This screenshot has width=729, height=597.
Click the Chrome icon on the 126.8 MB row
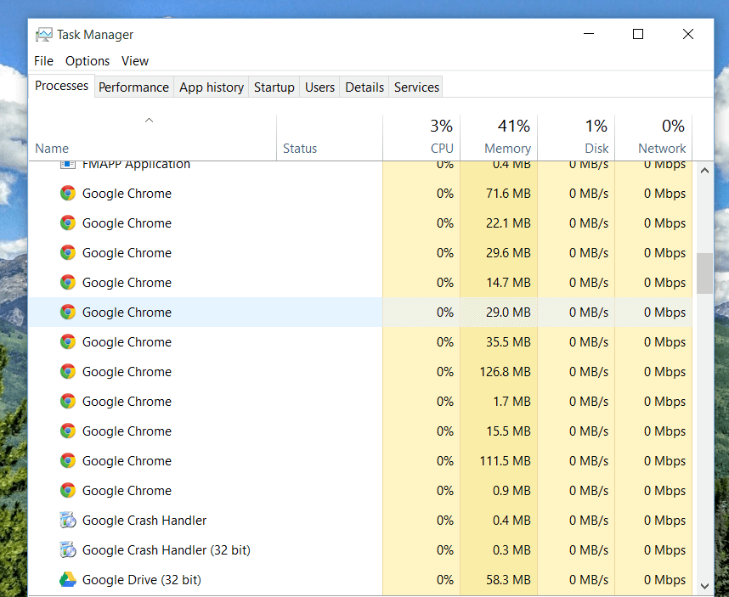[68, 372]
